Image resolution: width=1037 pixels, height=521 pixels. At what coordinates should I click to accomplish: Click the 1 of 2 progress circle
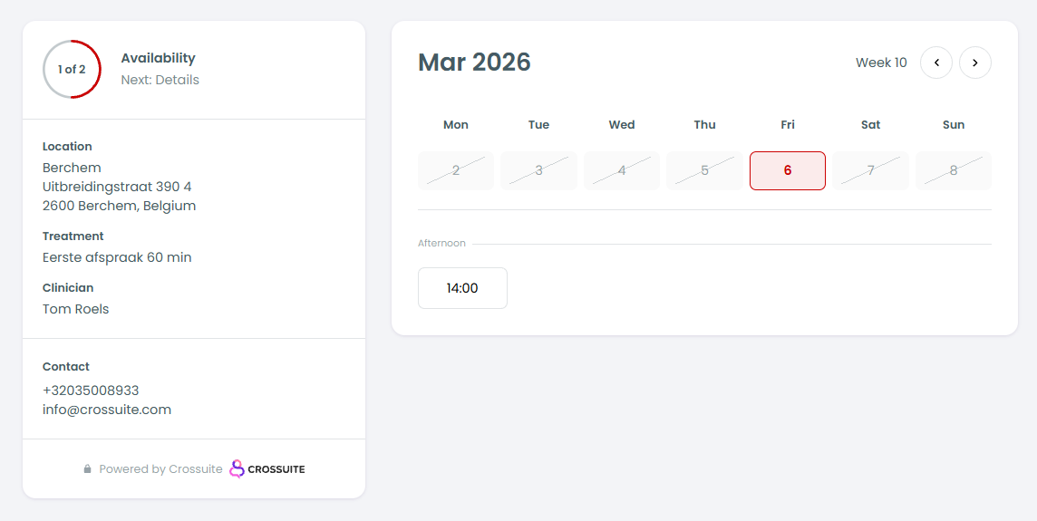pos(72,69)
